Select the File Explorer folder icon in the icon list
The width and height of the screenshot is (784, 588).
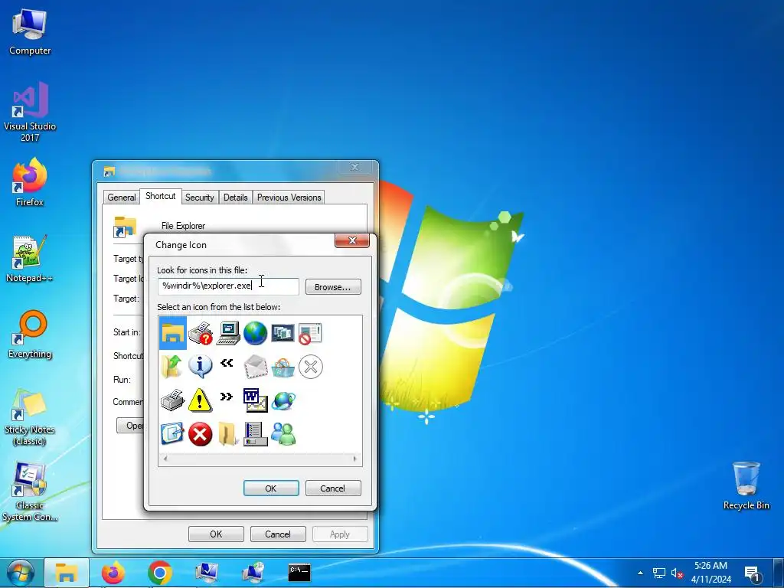(x=172, y=333)
